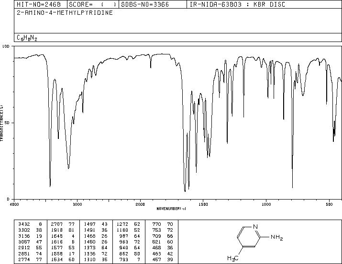The height and width of the screenshot is (264, 342).
Task: Select peak table entry 862
Action: [124, 253]
